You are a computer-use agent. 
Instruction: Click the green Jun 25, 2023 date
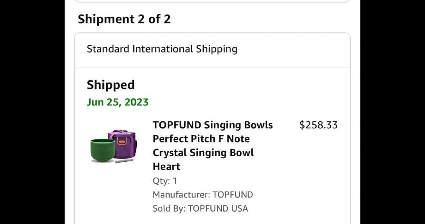117,102
